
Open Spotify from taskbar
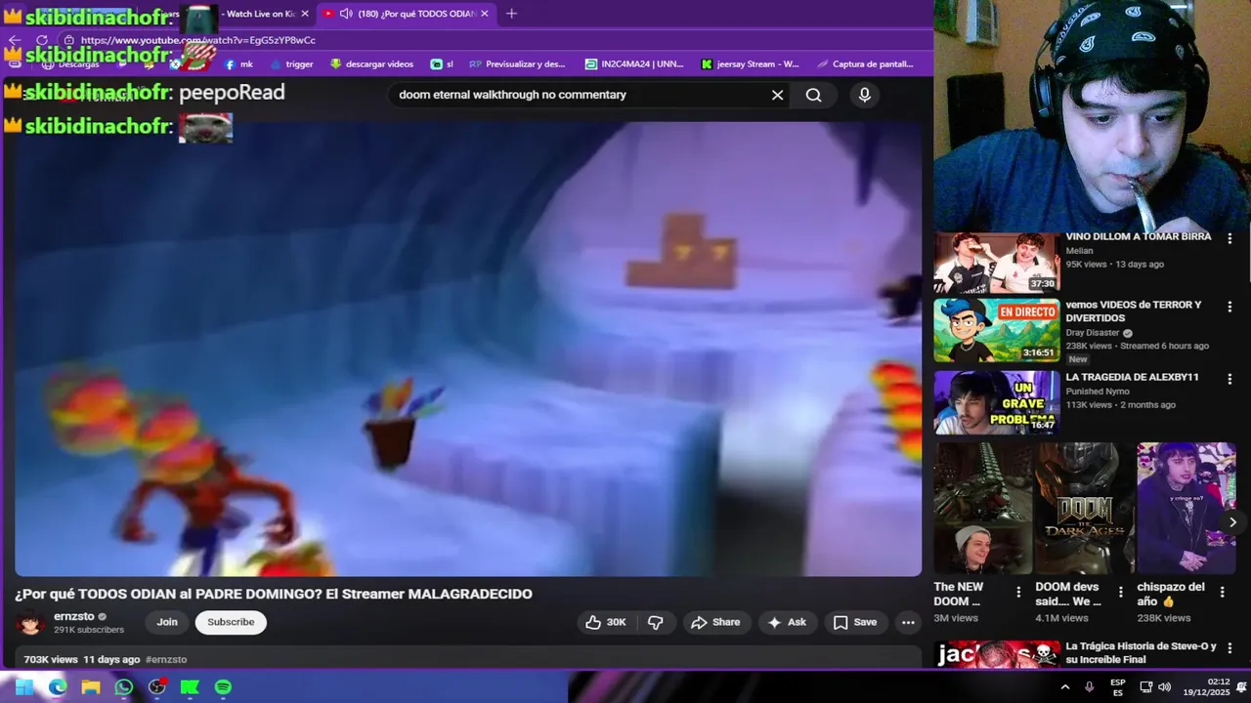point(224,687)
